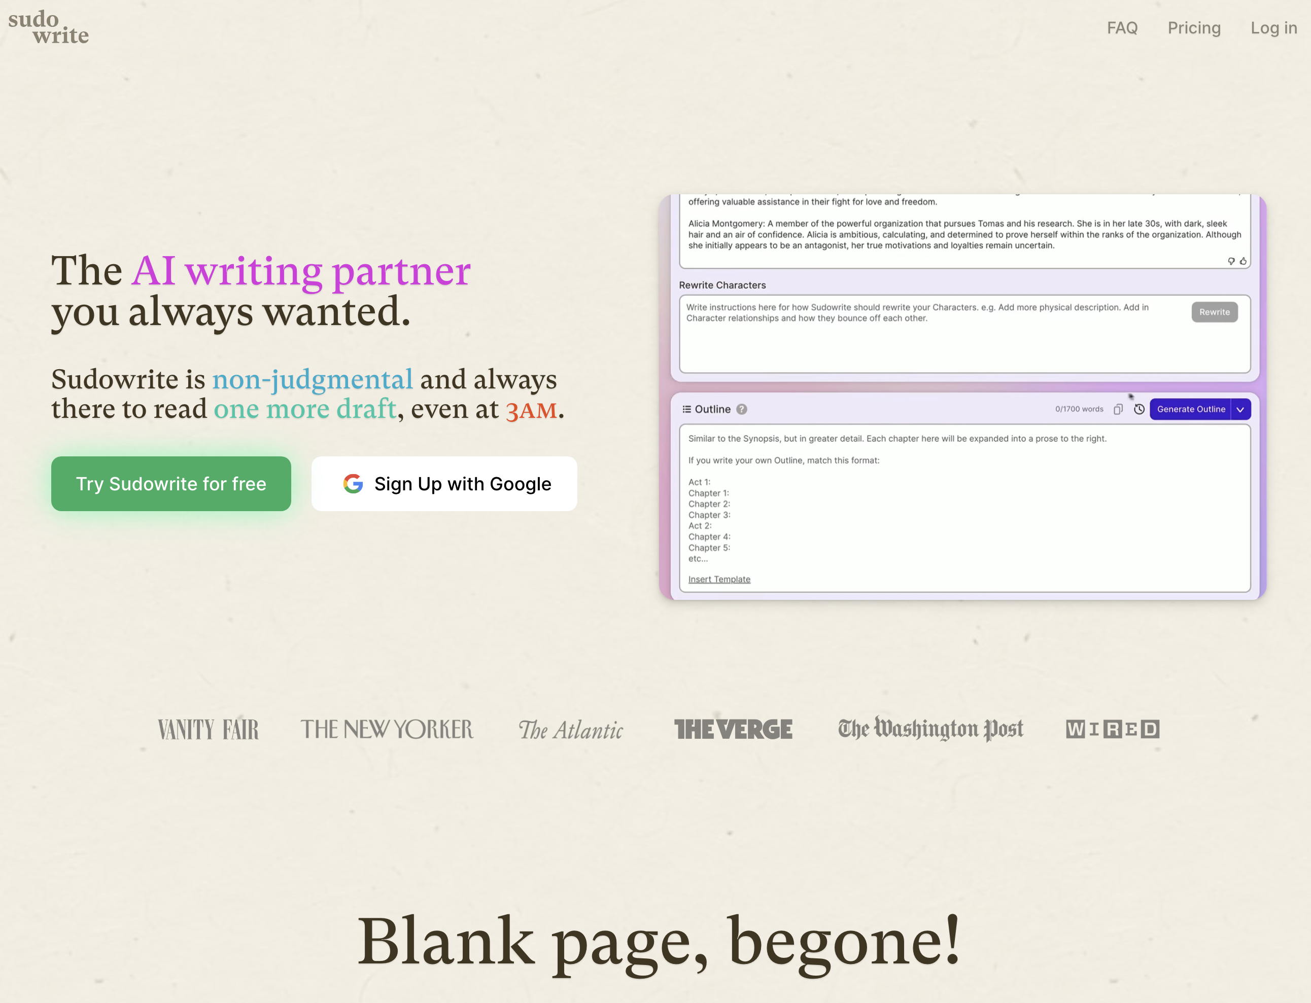Screen dimensions: 1311x1003
Task: Click the Outline list icon
Action: coord(687,410)
